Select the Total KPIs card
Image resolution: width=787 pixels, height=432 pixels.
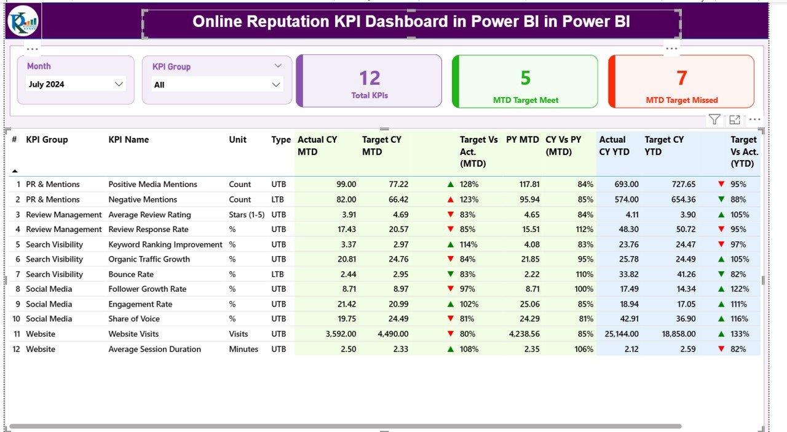click(369, 81)
